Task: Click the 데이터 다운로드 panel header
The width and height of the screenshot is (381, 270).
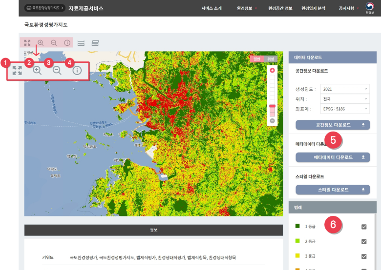Action: [x=333, y=58]
